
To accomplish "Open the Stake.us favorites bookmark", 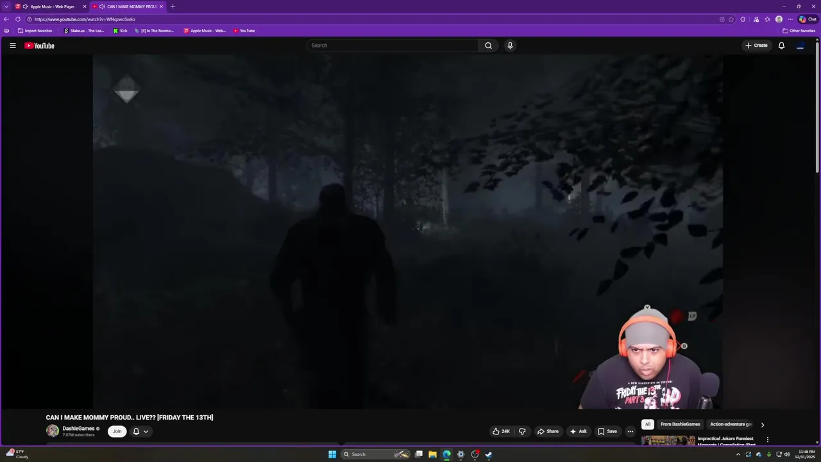I will 84,31.
